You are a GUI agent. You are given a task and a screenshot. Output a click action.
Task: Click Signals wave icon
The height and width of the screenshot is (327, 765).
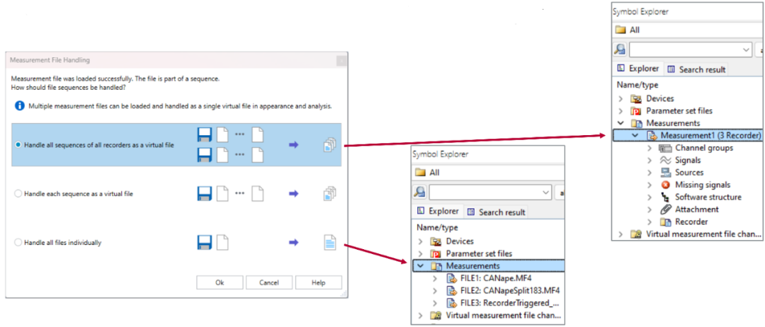(x=665, y=160)
